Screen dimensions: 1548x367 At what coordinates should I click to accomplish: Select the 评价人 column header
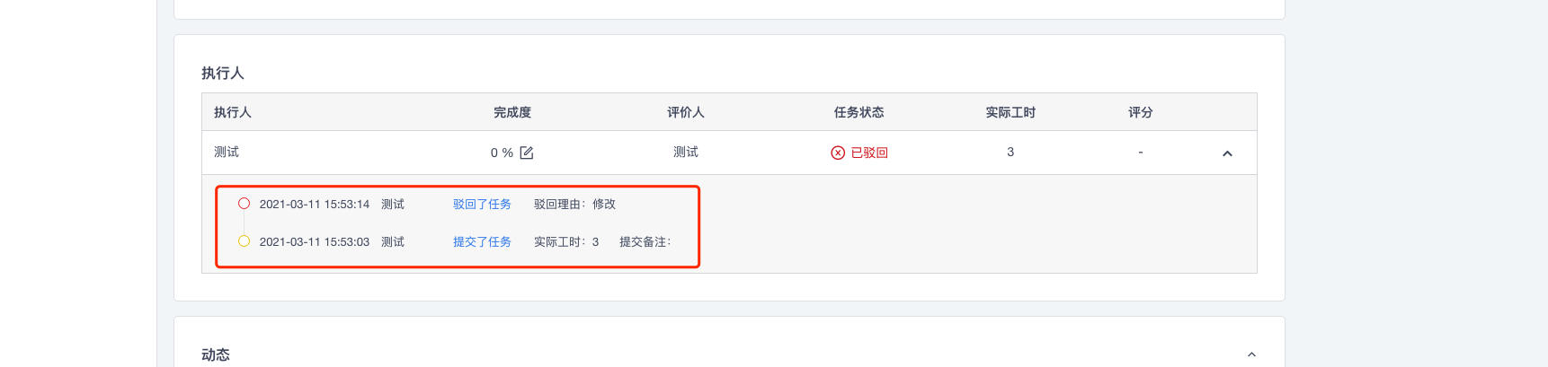pyautogui.click(x=686, y=112)
